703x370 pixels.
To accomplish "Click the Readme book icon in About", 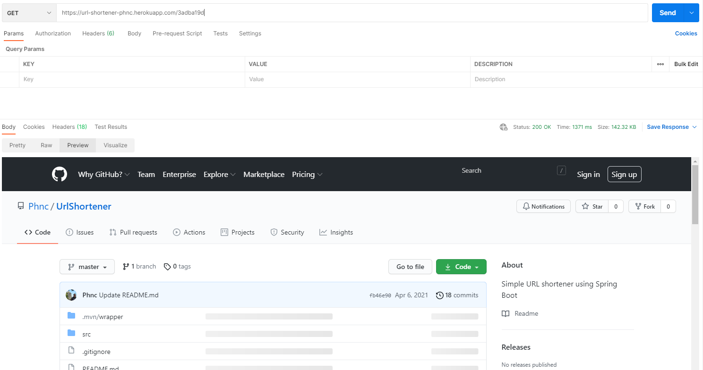I will (x=506, y=314).
